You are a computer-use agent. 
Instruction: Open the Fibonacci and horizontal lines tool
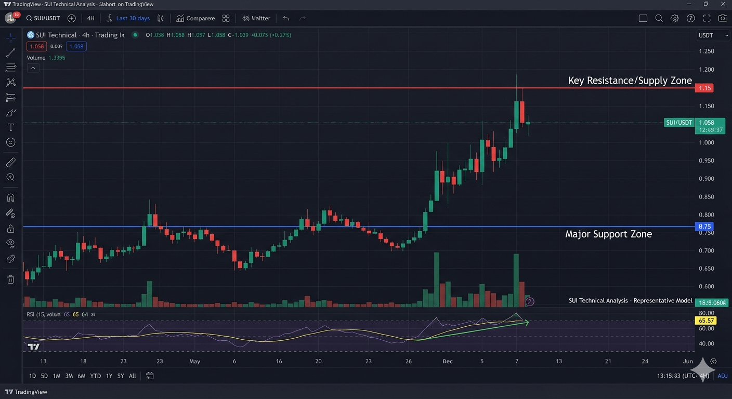coord(10,68)
